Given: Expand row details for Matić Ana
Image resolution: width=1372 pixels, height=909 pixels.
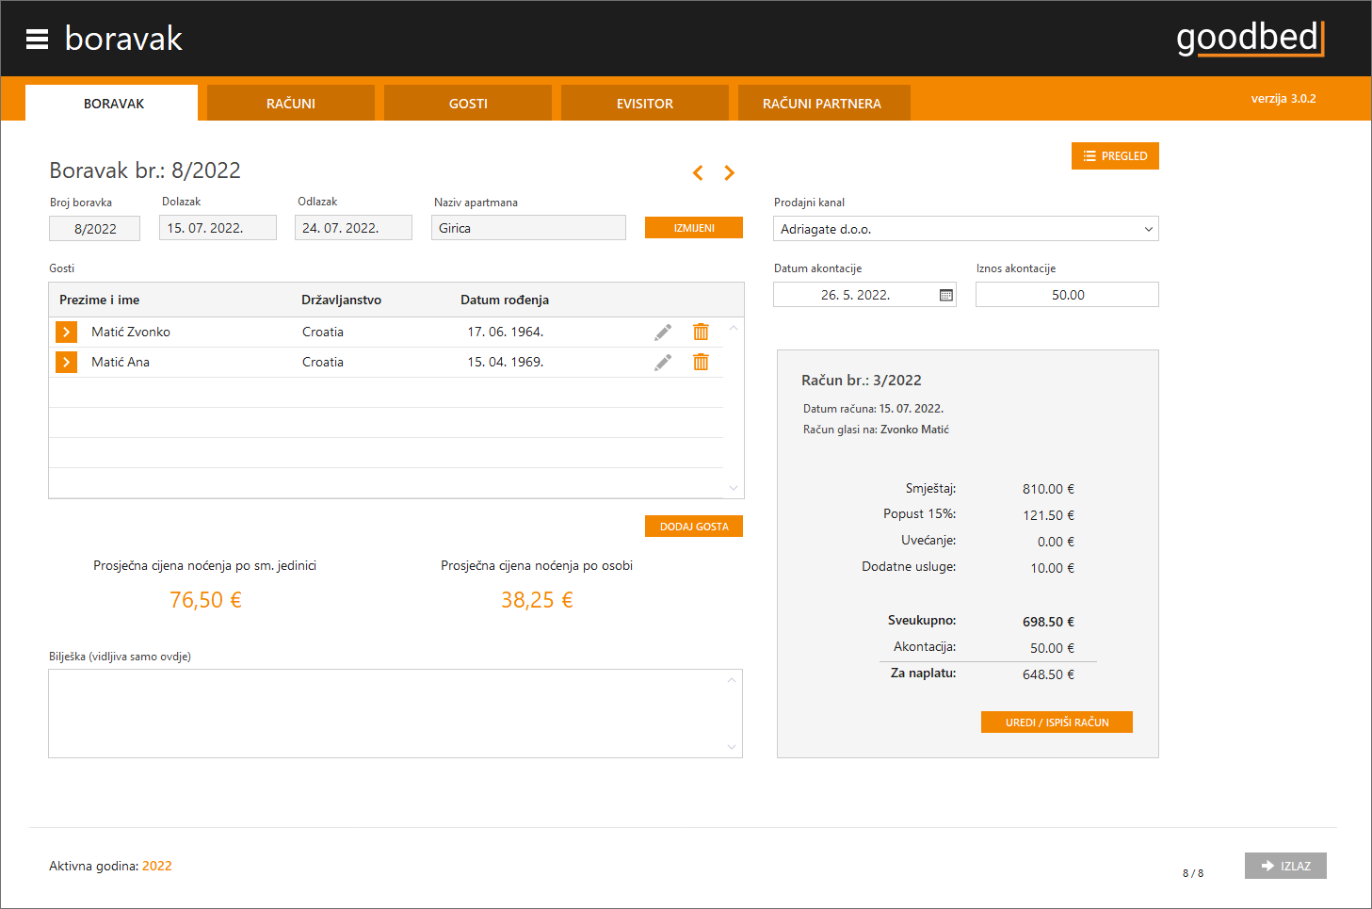Looking at the screenshot, I should (66, 362).
